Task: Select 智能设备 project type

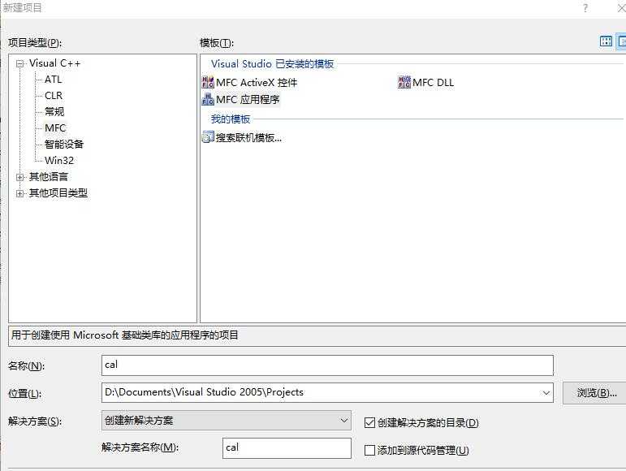Action: click(64, 144)
